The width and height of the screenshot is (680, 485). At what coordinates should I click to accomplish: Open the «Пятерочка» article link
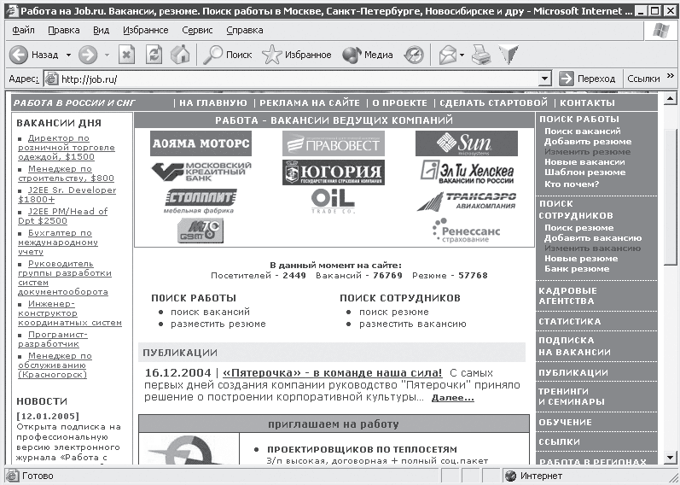332,373
